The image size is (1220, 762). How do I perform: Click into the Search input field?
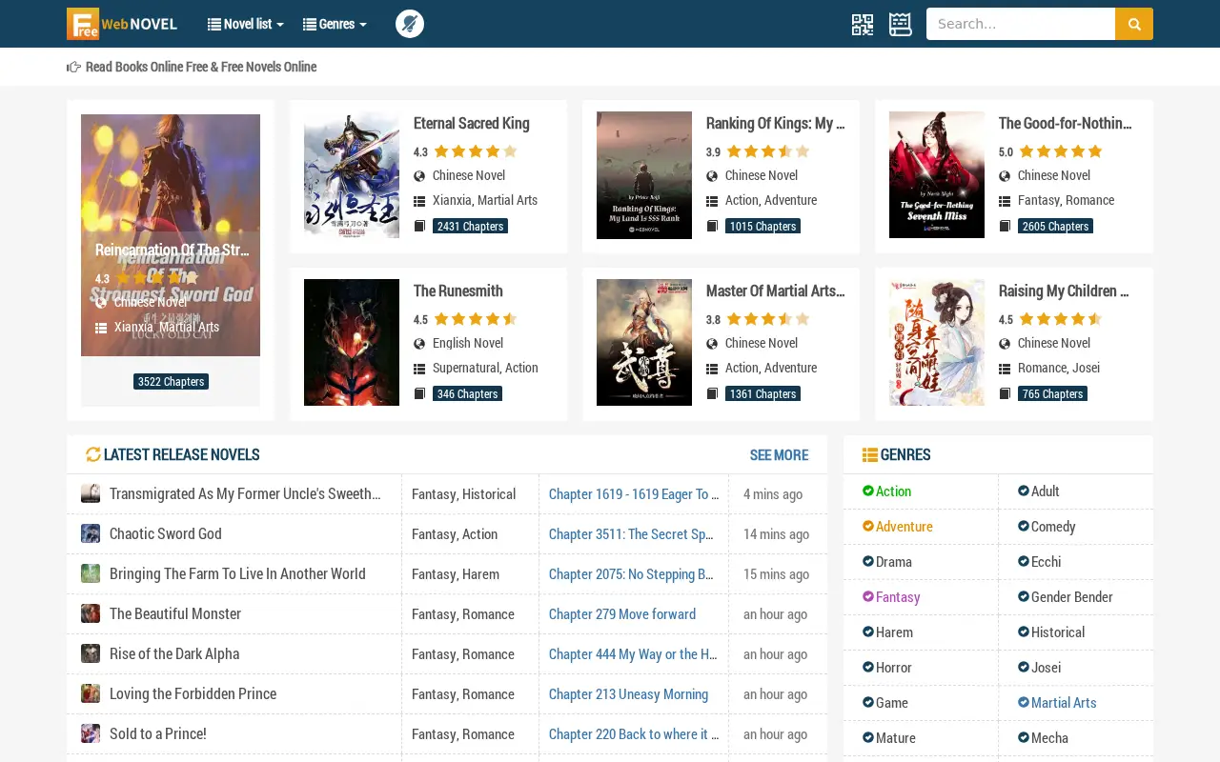[x=1021, y=24]
